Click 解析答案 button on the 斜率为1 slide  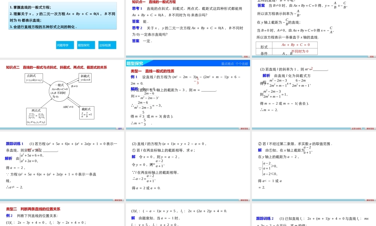(370, 128)
